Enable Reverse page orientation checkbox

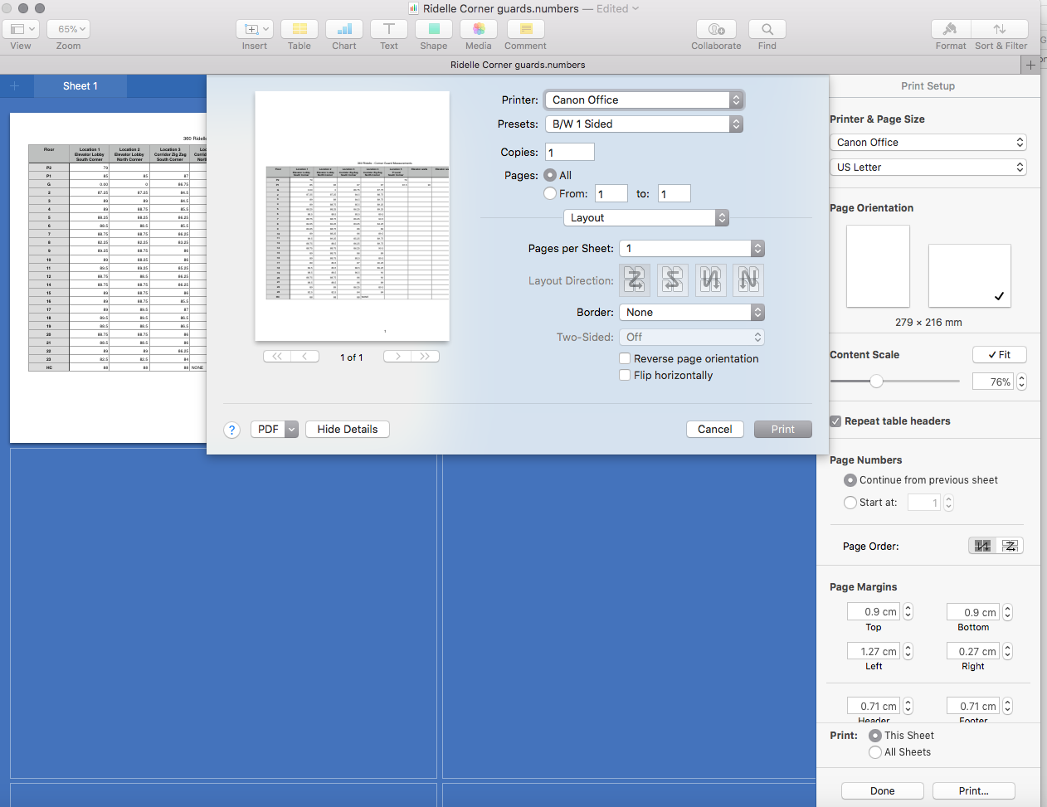pyautogui.click(x=625, y=358)
